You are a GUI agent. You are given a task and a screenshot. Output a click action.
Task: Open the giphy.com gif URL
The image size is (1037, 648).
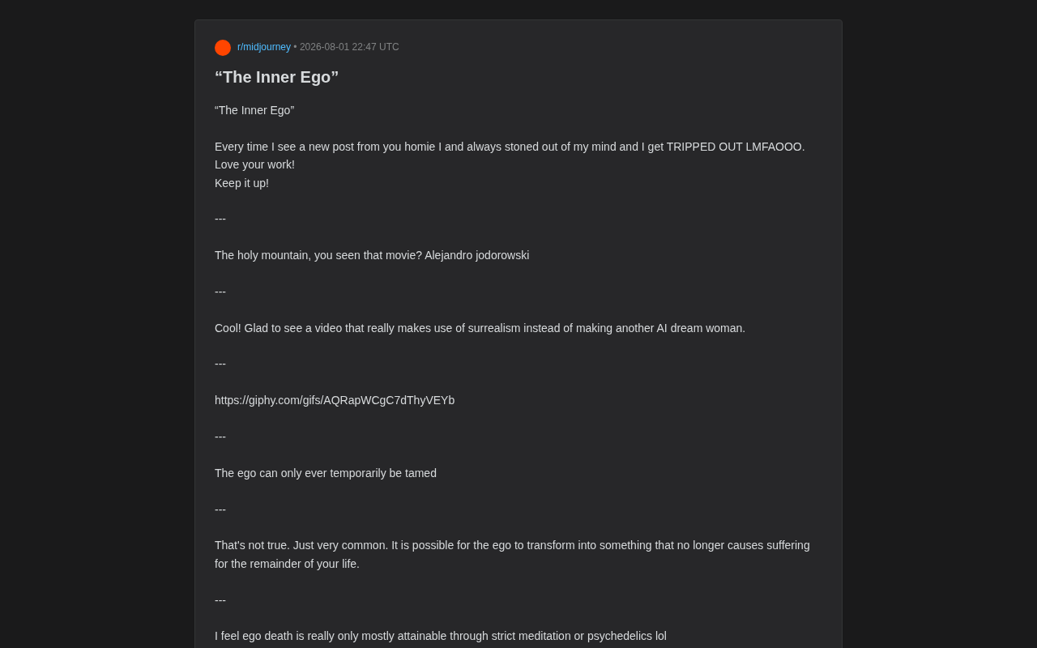pyautogui.click(x=335, y=400)
